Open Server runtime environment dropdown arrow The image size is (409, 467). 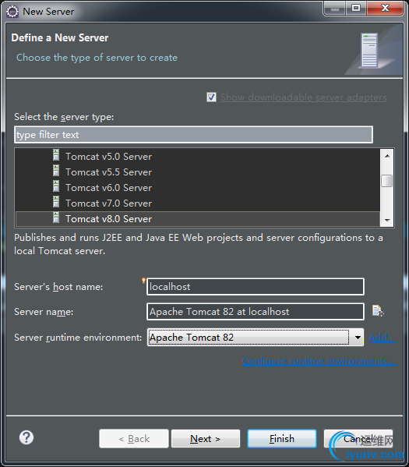[x=358, y=338]
